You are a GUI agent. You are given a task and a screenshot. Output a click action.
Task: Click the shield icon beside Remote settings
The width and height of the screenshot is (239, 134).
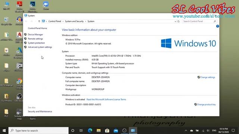(25, 39)
